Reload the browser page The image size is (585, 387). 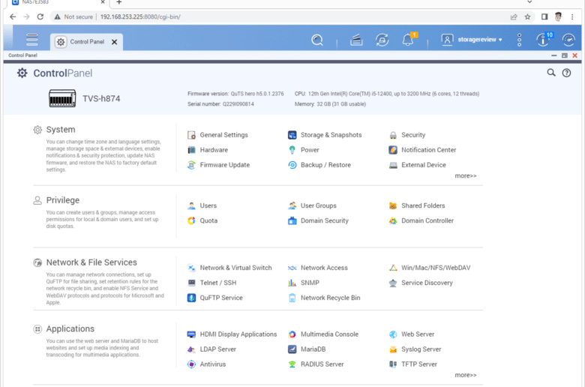(40, 16)
